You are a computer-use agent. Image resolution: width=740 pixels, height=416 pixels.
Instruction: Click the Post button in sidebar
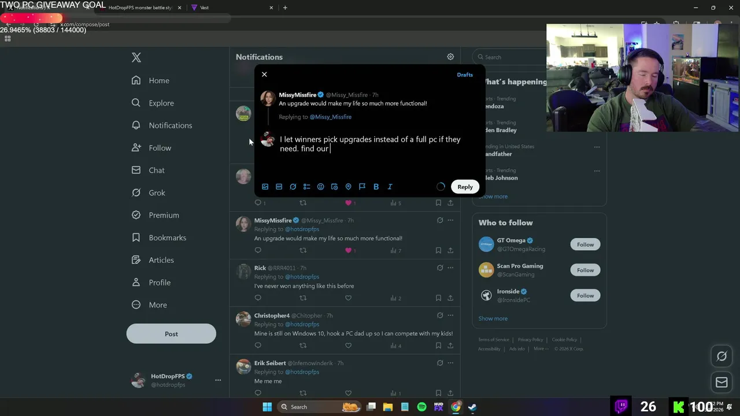(171, 334)
